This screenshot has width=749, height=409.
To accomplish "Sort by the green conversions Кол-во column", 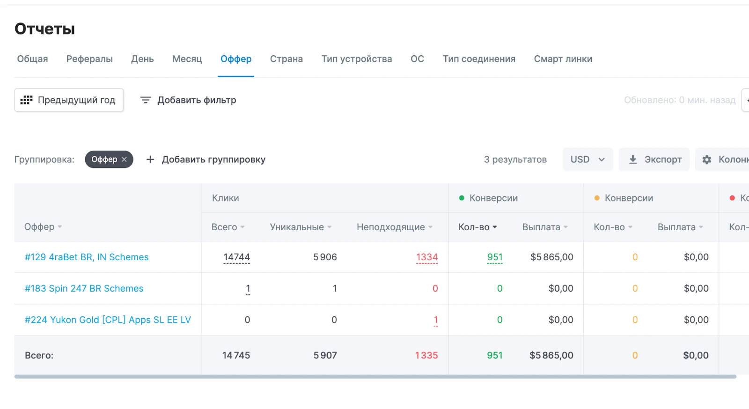I will tap(477, 227).
